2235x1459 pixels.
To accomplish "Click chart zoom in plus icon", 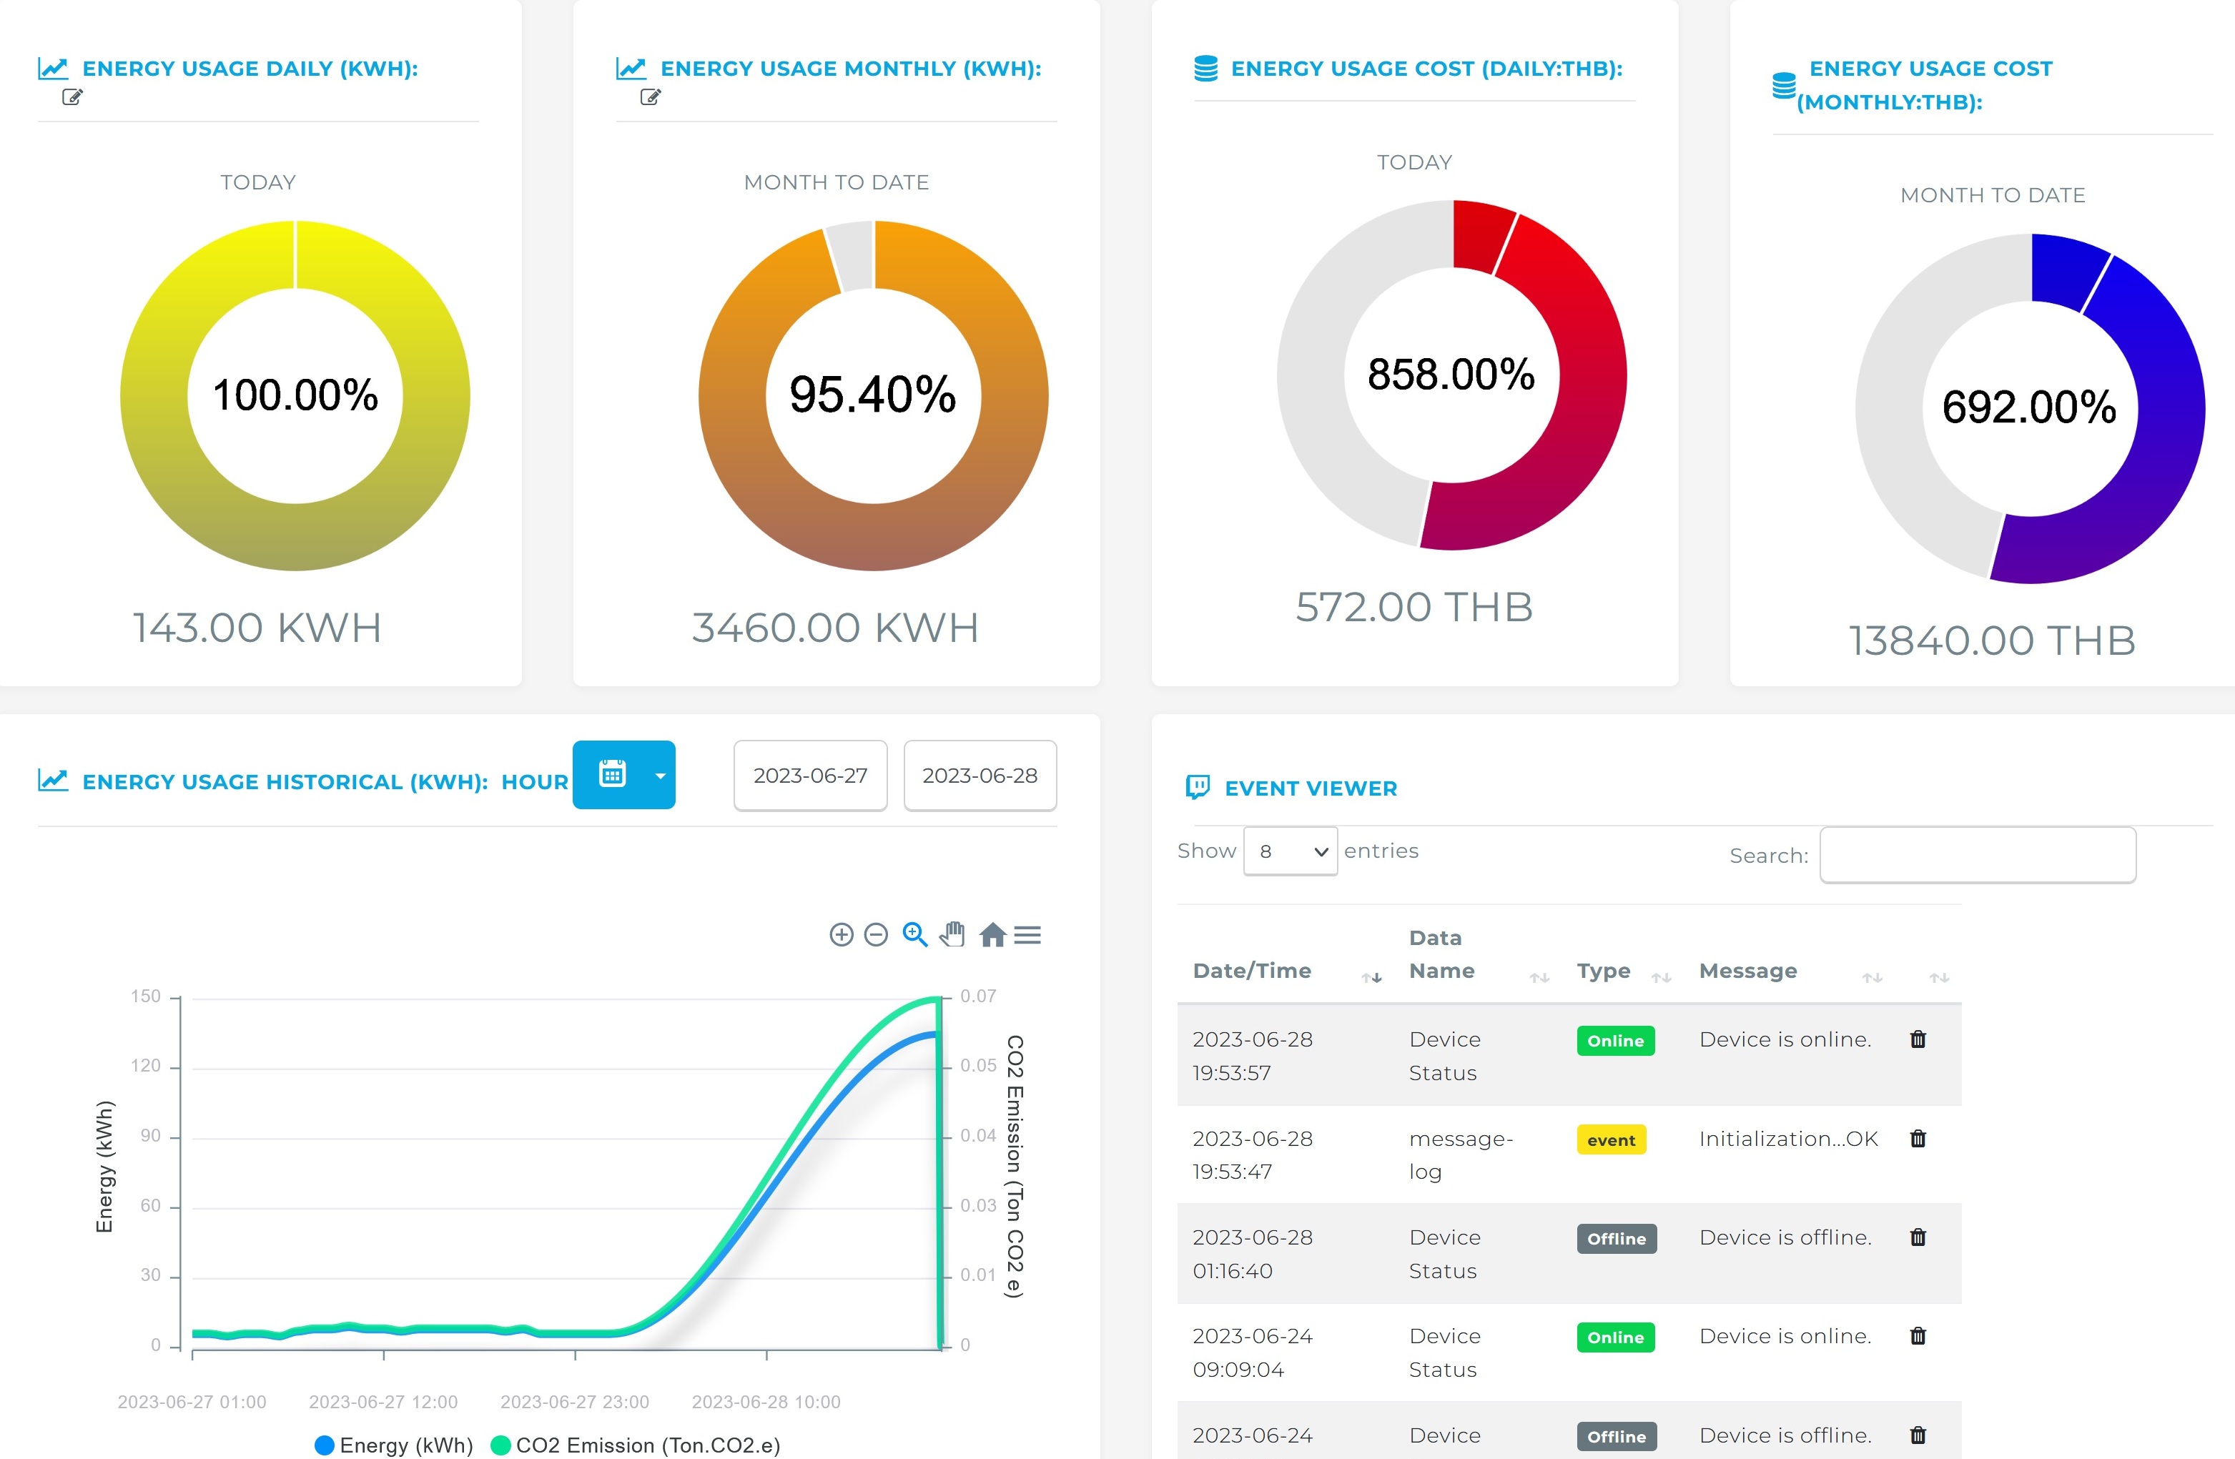I will click(x=842, y=934).
